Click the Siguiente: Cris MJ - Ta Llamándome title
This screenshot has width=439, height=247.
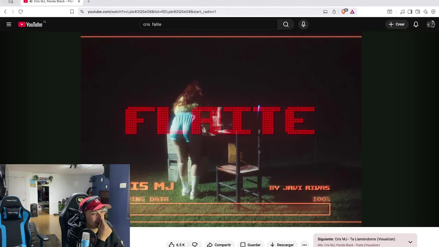[356, 239]
